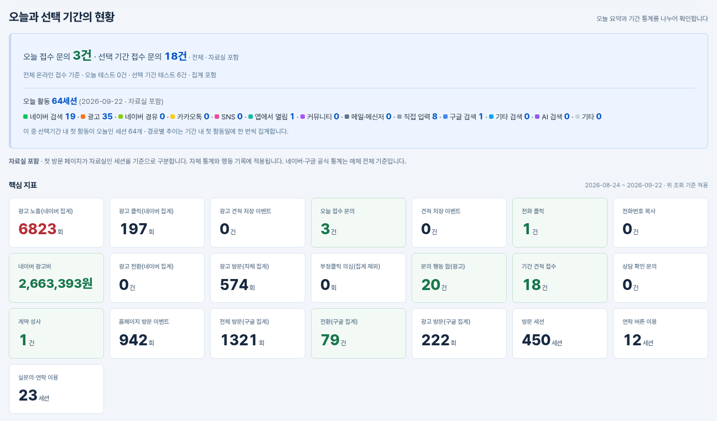
Task: Select the 부정클릭 의심(집계 제외) card
Action: tap(358, 278)
